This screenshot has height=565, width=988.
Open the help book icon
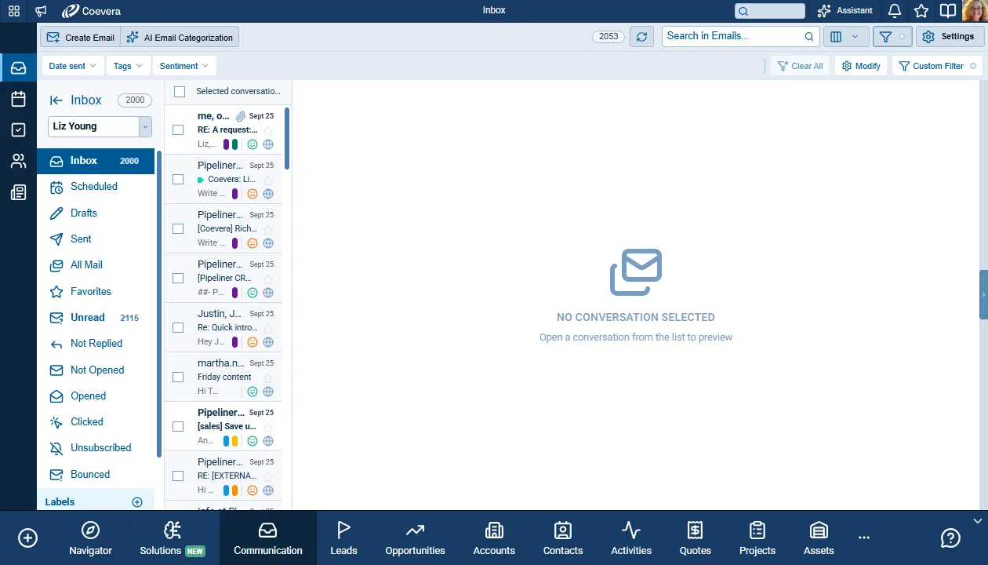948,11
